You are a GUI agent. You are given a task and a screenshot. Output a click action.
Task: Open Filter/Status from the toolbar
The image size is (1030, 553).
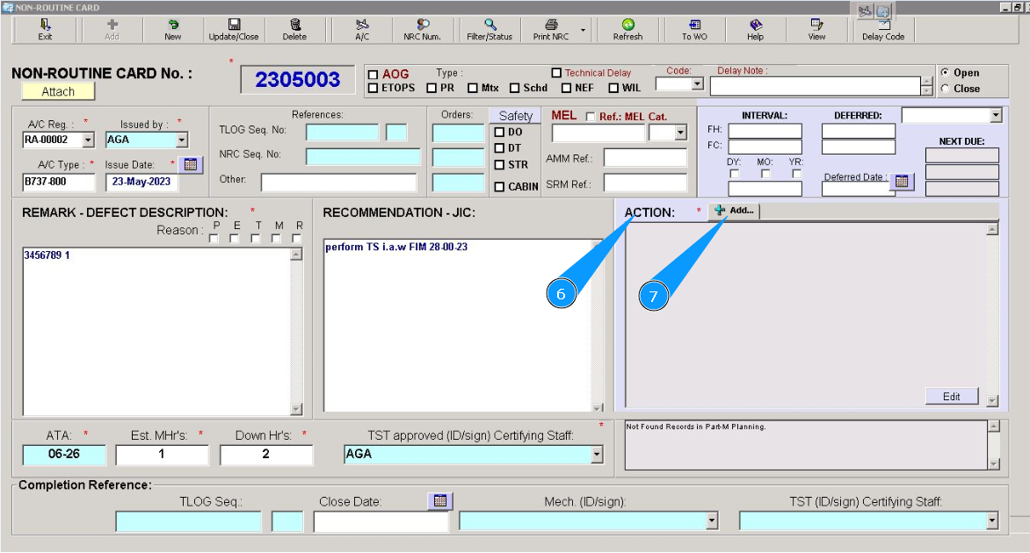coord(490,30)
